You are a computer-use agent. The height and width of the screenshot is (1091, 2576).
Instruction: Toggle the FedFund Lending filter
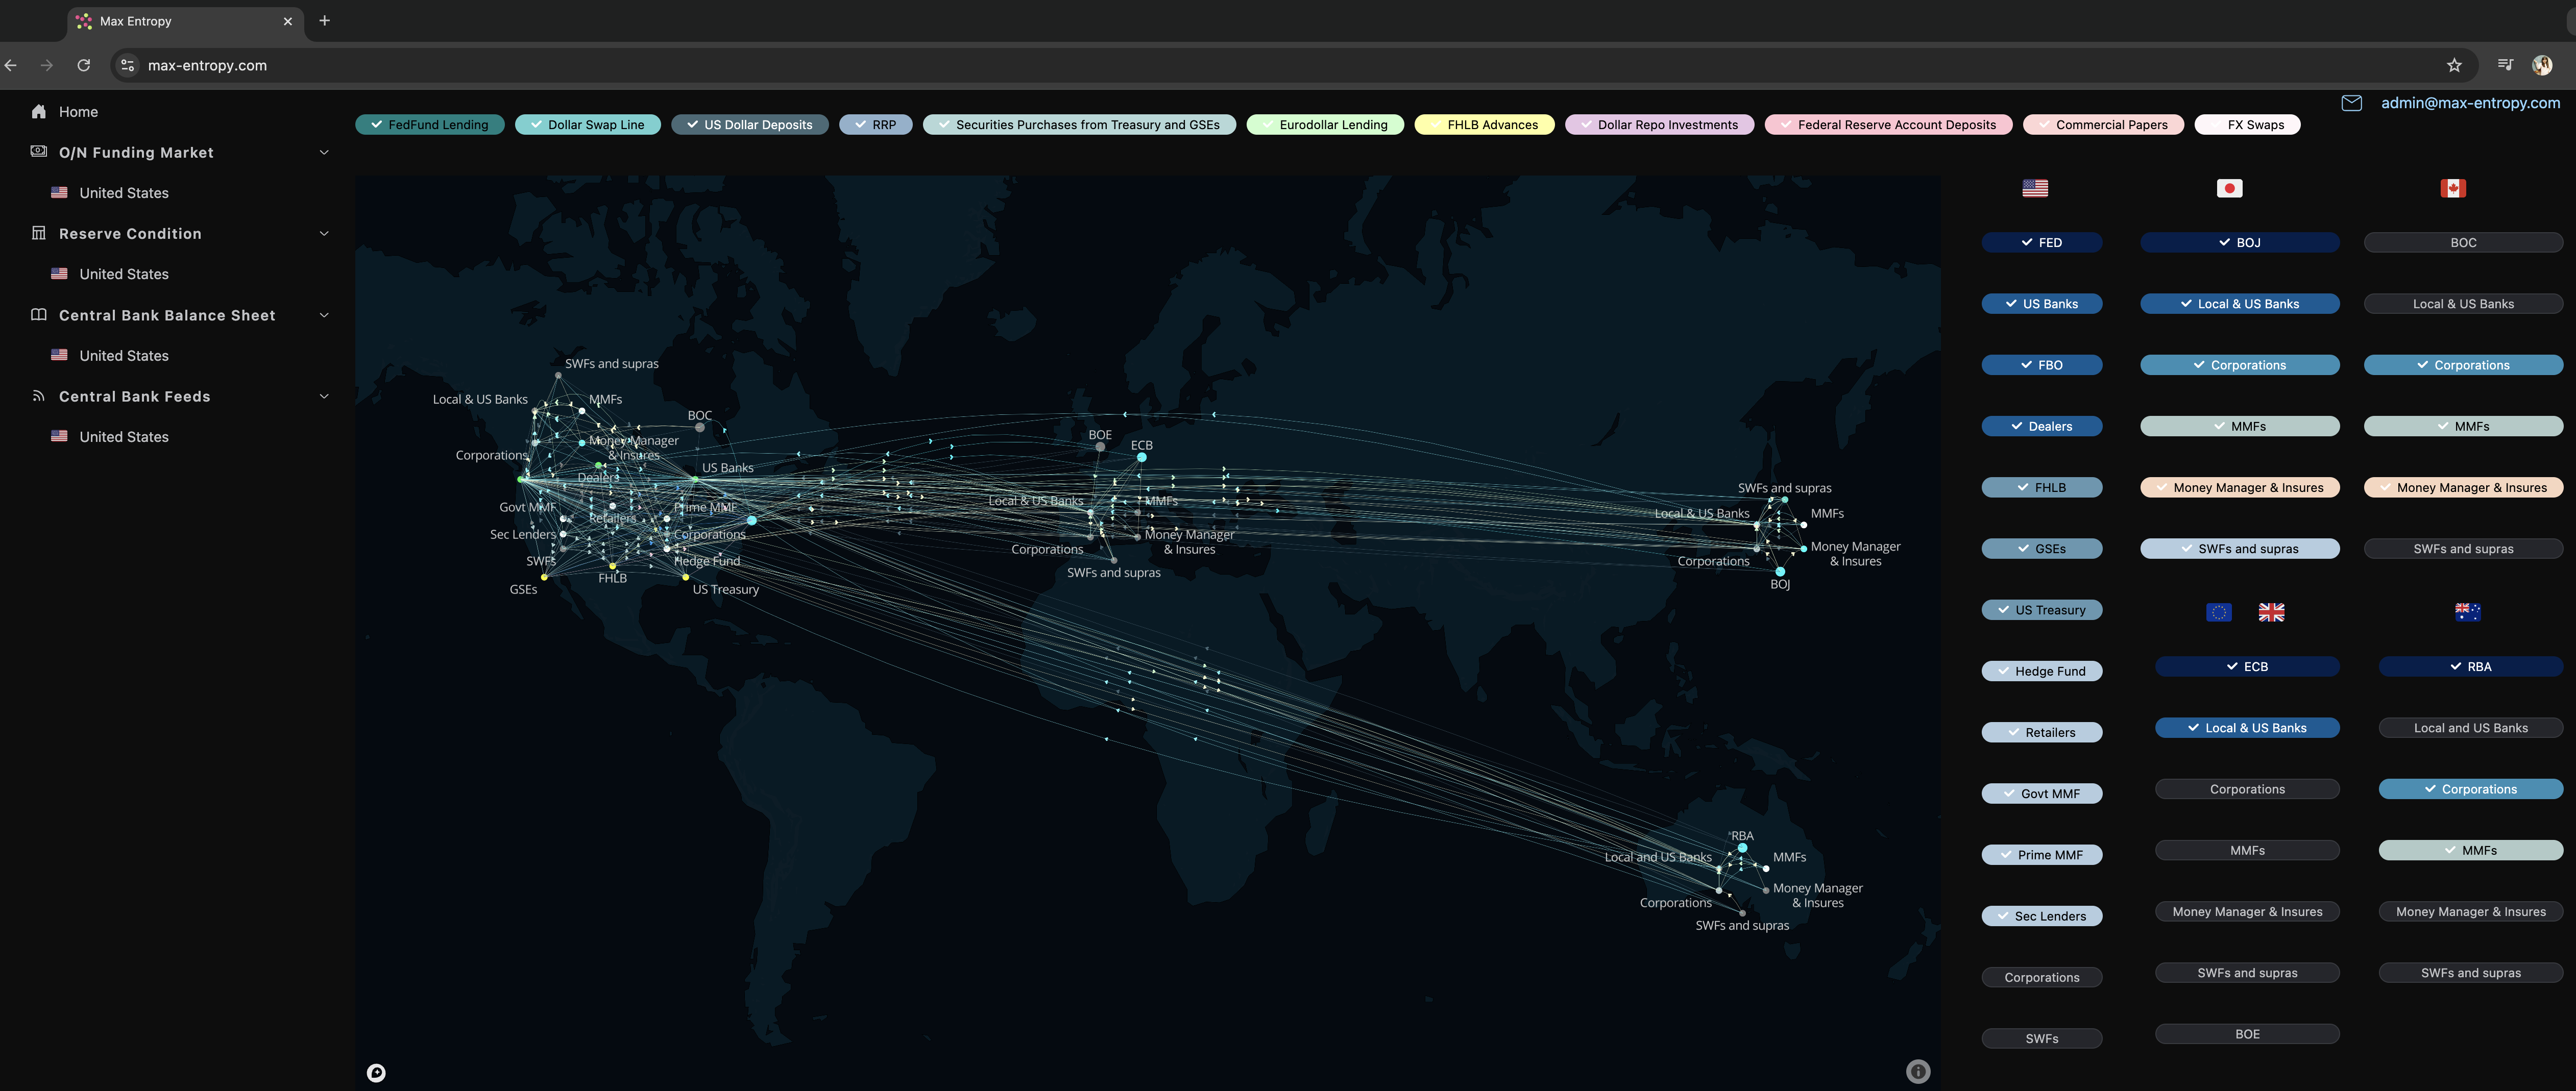(x=429, y=125)
